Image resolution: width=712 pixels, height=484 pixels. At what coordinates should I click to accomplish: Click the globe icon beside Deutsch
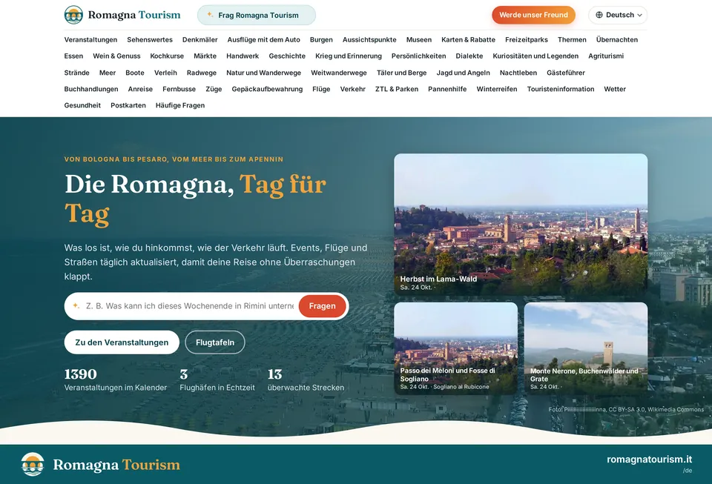[599, 15]
